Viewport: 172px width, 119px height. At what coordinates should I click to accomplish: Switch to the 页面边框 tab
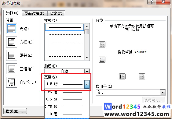(35, 13)
